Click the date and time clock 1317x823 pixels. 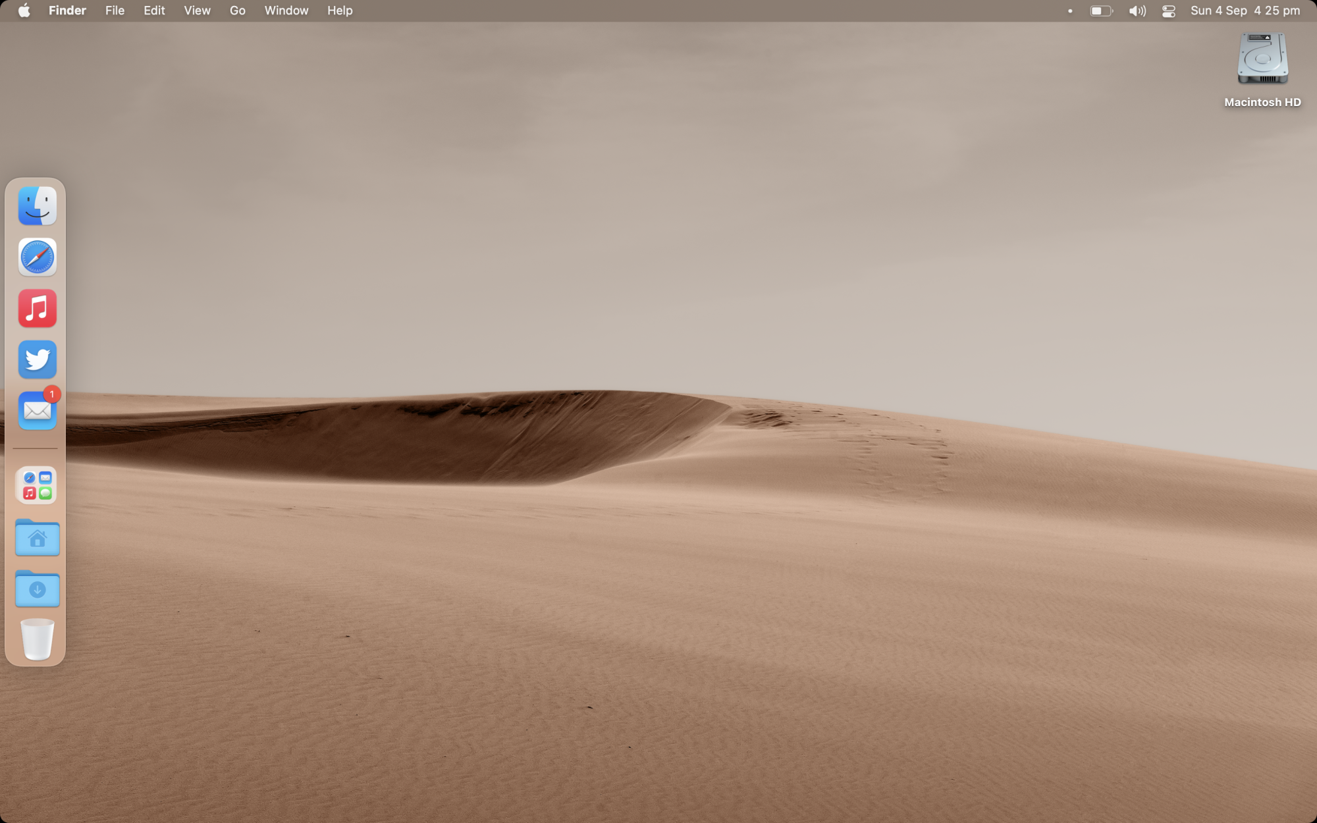1245,11
